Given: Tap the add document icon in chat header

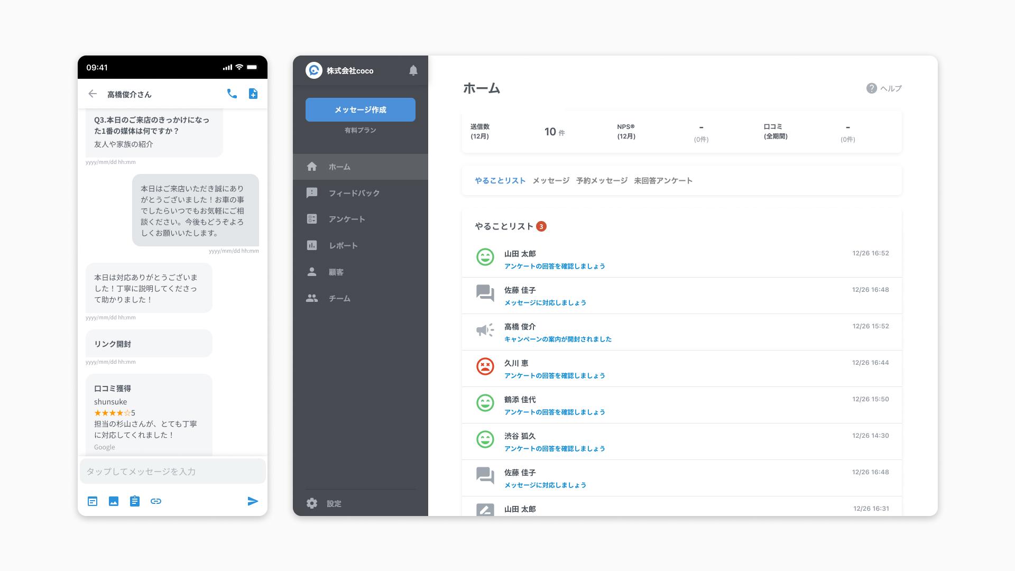Looking at the screenshot, I should point(253,94).
